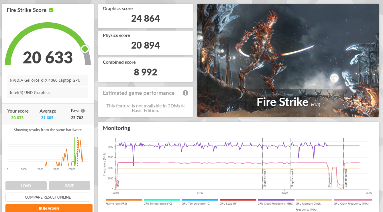Select the Physics test marker
383x212 pixels.
pyautogui.click(x=329, y=180)
